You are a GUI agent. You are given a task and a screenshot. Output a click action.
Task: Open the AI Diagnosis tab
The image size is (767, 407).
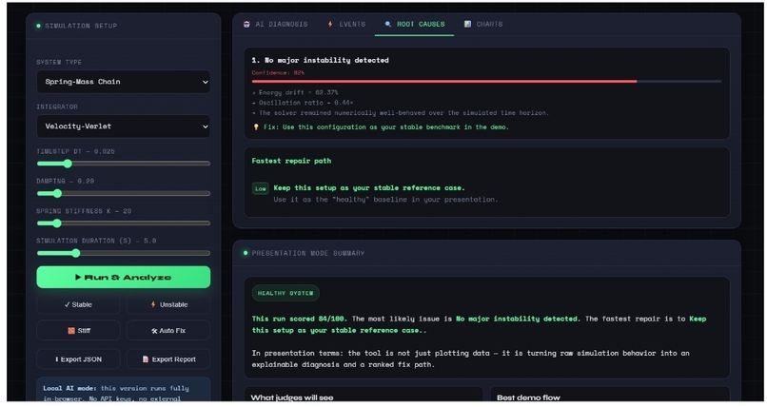click(276, 24)
